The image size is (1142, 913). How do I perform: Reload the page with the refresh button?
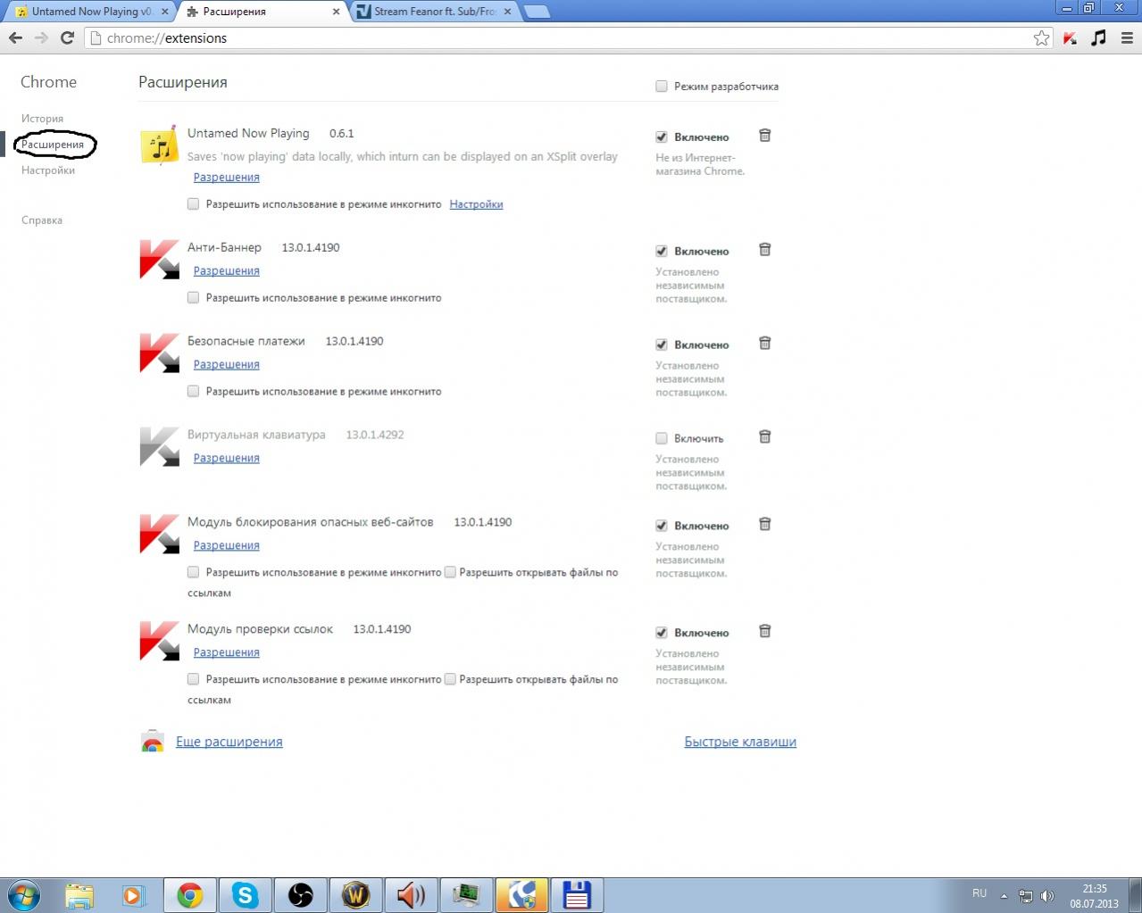67,38
